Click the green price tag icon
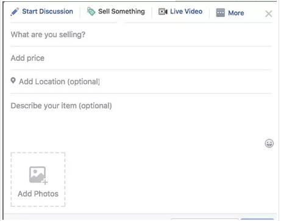Viewport: 281px width, 221px height. click(91, 12)
